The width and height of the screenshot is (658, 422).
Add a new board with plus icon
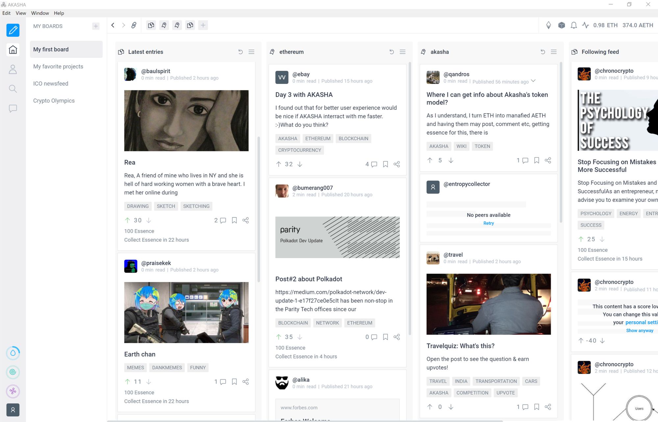(96, 26)
